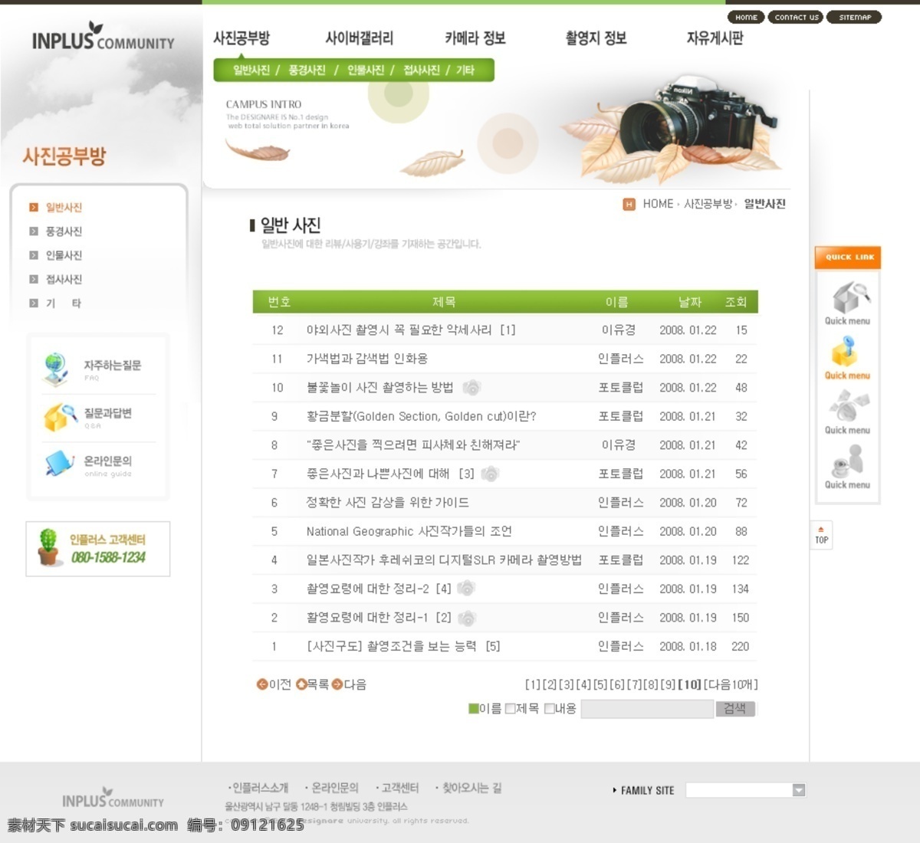Open the 촬영지 정보 main menu
Image resolution: width=920 pixels, height=843 pixels.
tap(596, 38)
